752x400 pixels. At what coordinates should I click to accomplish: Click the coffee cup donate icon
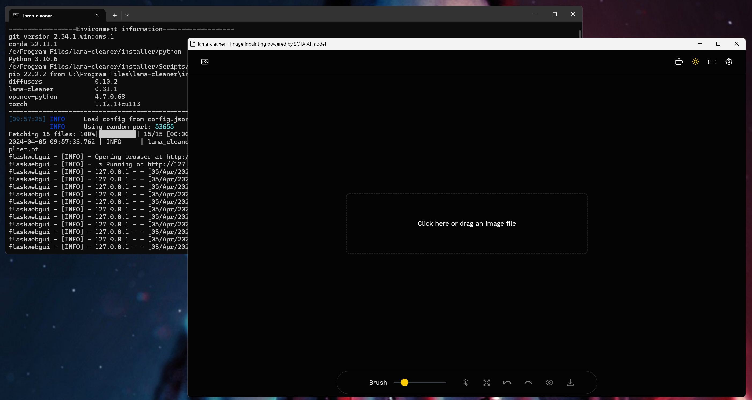pos(679,61)
